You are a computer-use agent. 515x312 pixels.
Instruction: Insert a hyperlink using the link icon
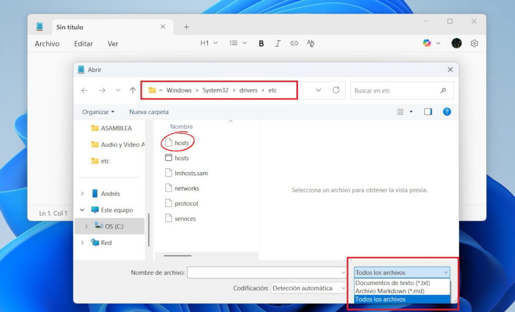[294, 43]
